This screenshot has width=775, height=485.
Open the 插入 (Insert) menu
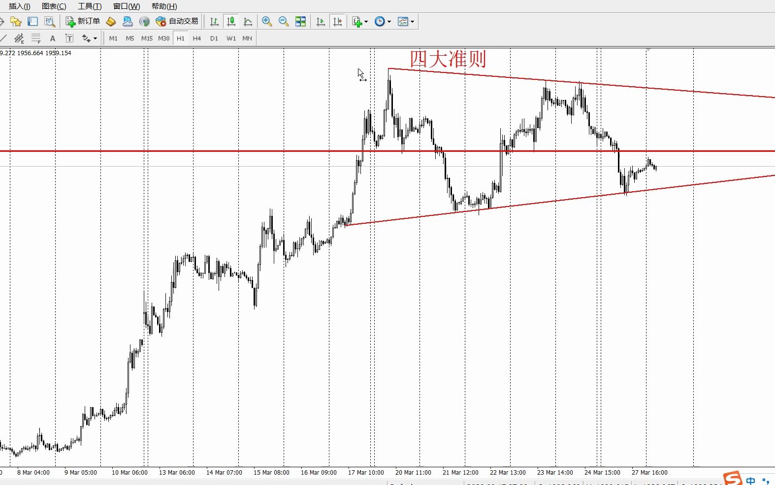coord(20,6)
